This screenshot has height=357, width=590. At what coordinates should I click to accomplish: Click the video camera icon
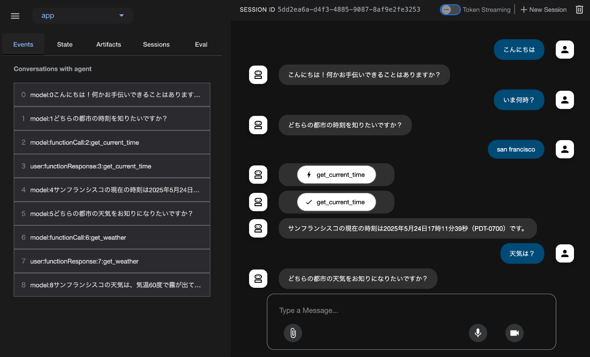tap(515, 333)
